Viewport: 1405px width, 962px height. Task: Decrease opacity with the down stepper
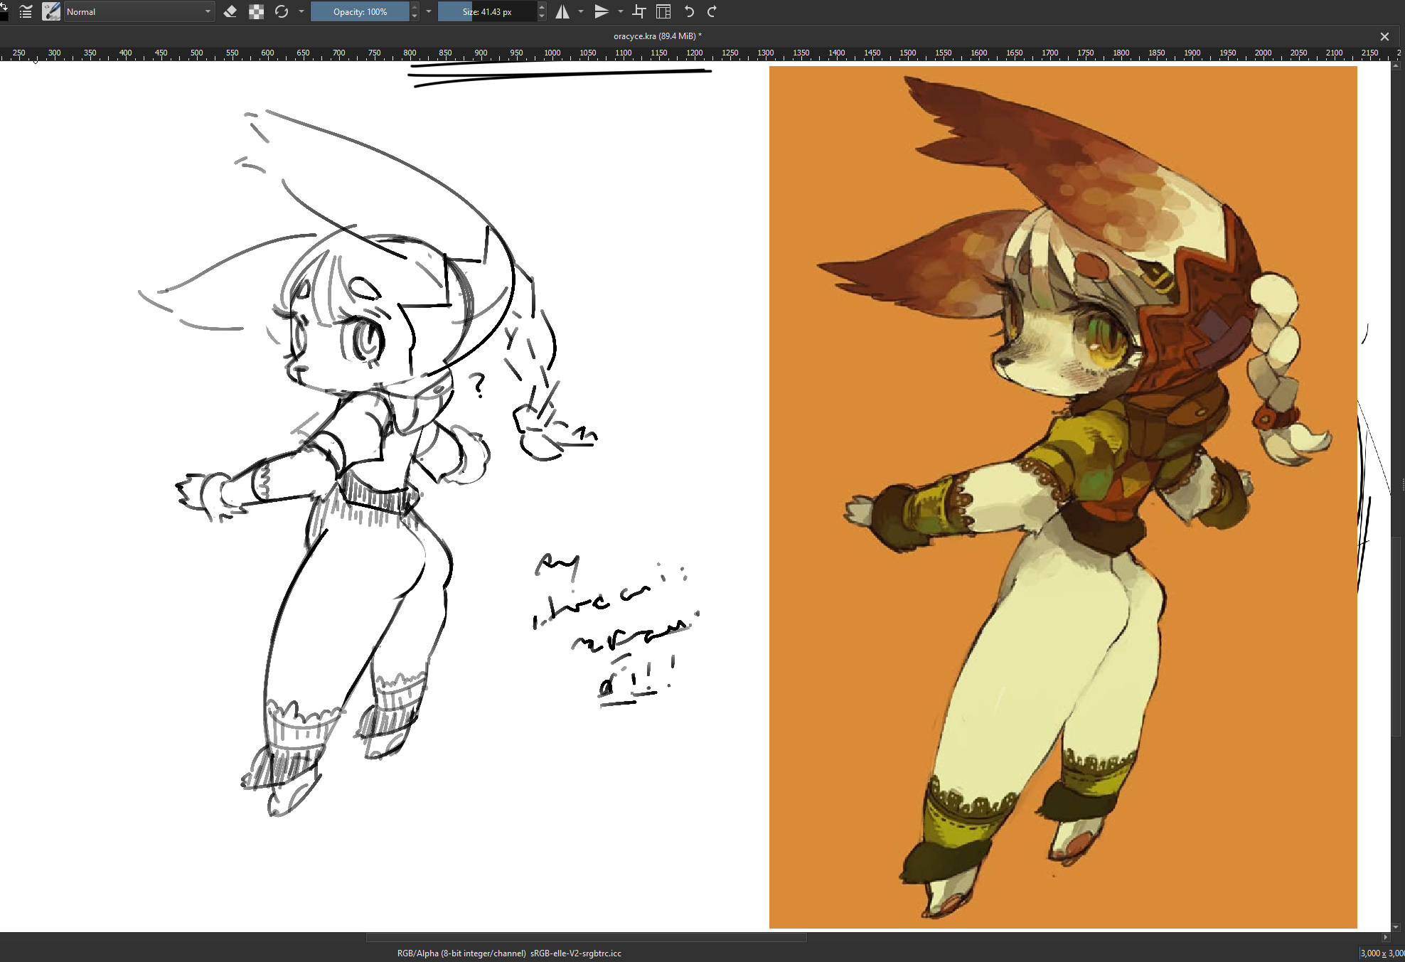click(415, 16)
